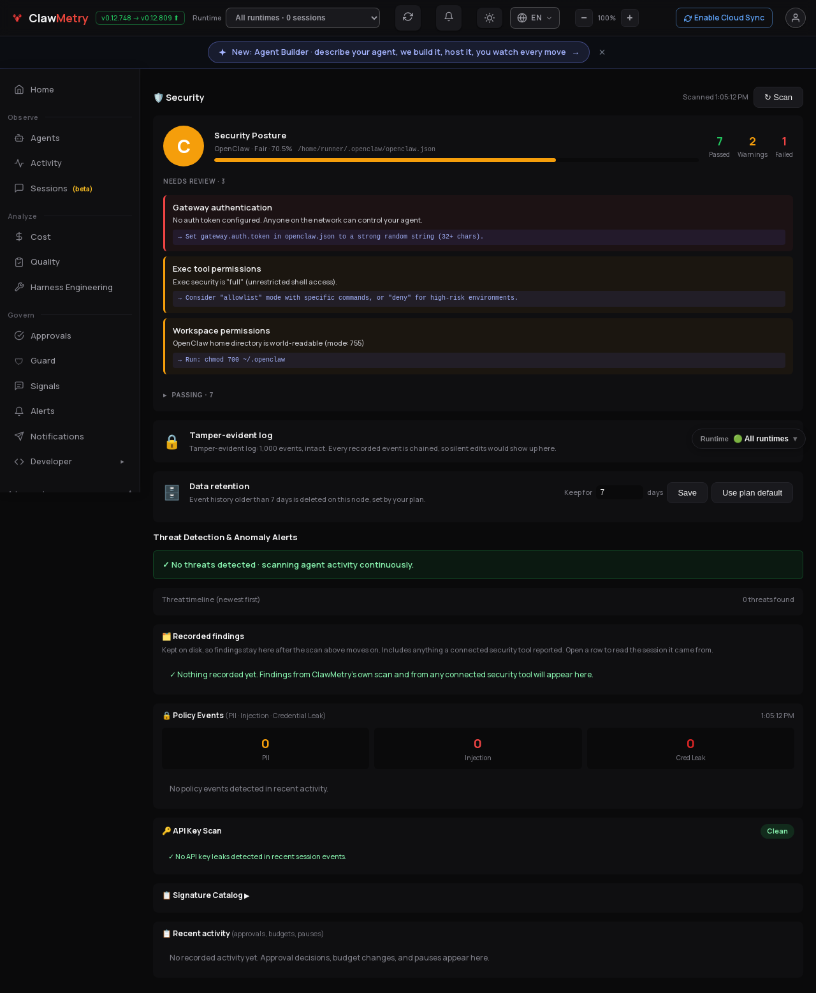
Task: Toggle the light/dark theme sun icon
Action: (490, 18)
